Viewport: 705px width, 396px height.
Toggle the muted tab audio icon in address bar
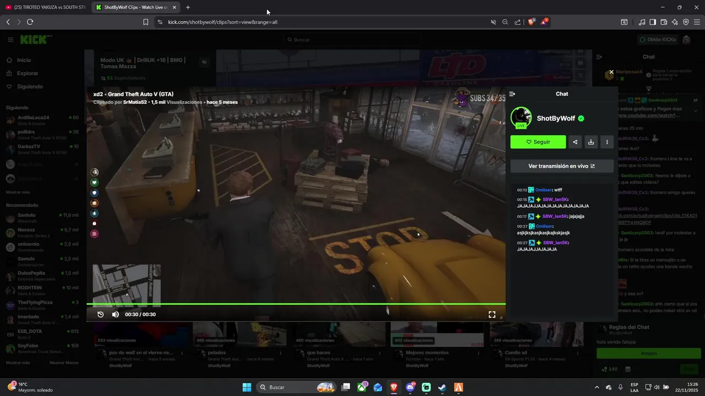(493, 22)
